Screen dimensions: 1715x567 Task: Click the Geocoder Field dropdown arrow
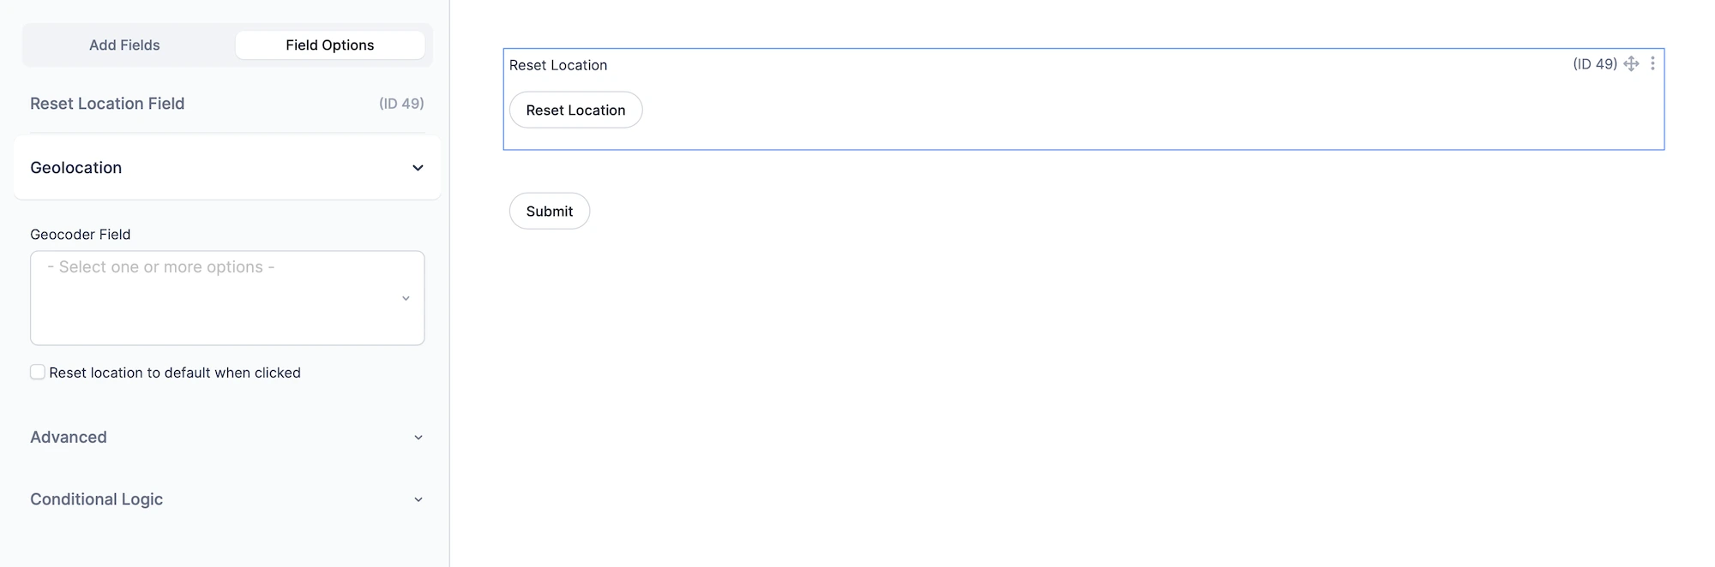click(x=406, y=298)
